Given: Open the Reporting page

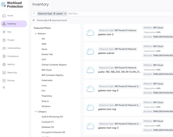Looking at the screenshot, I should coord(12,73).
